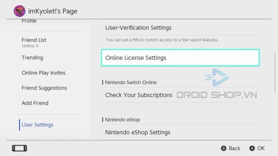Click the PIN restriction description text
The image size is (278, 156).
point(162,40)
